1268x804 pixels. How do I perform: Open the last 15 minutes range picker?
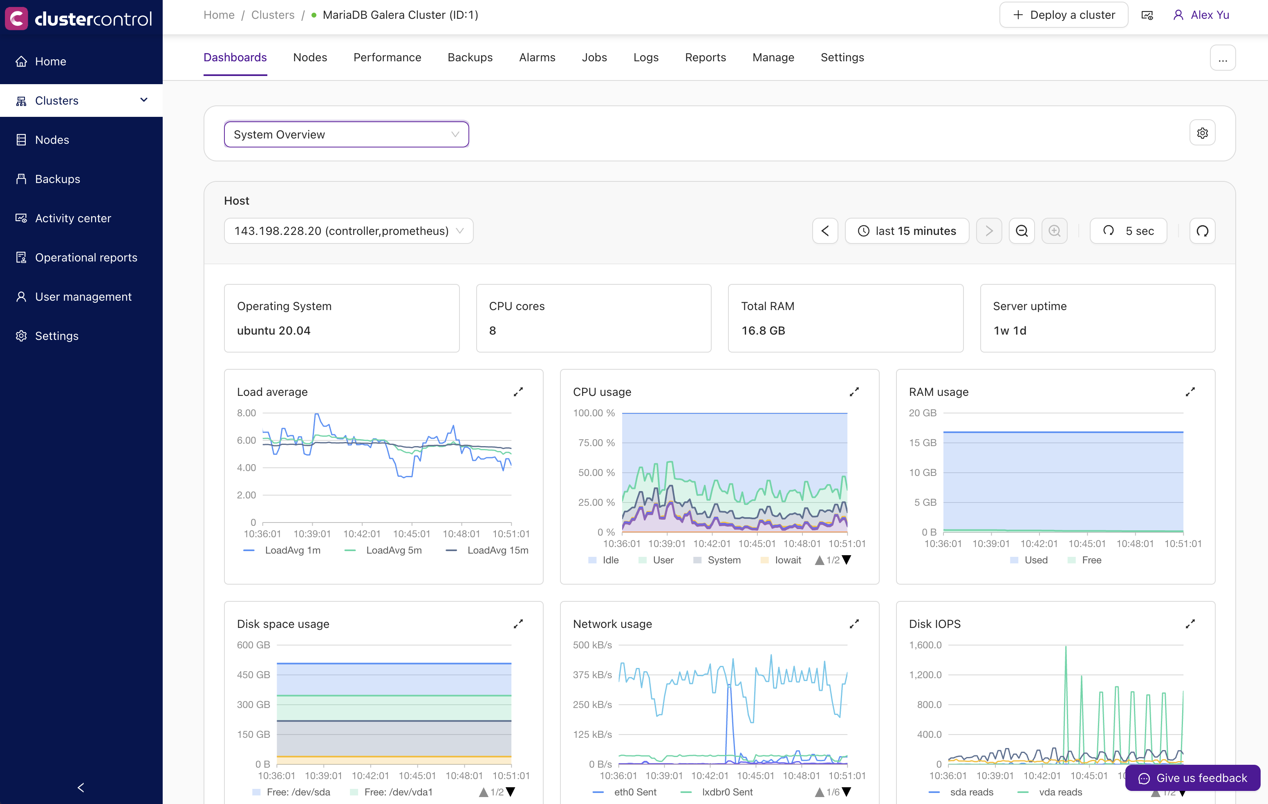pos(907,231)
